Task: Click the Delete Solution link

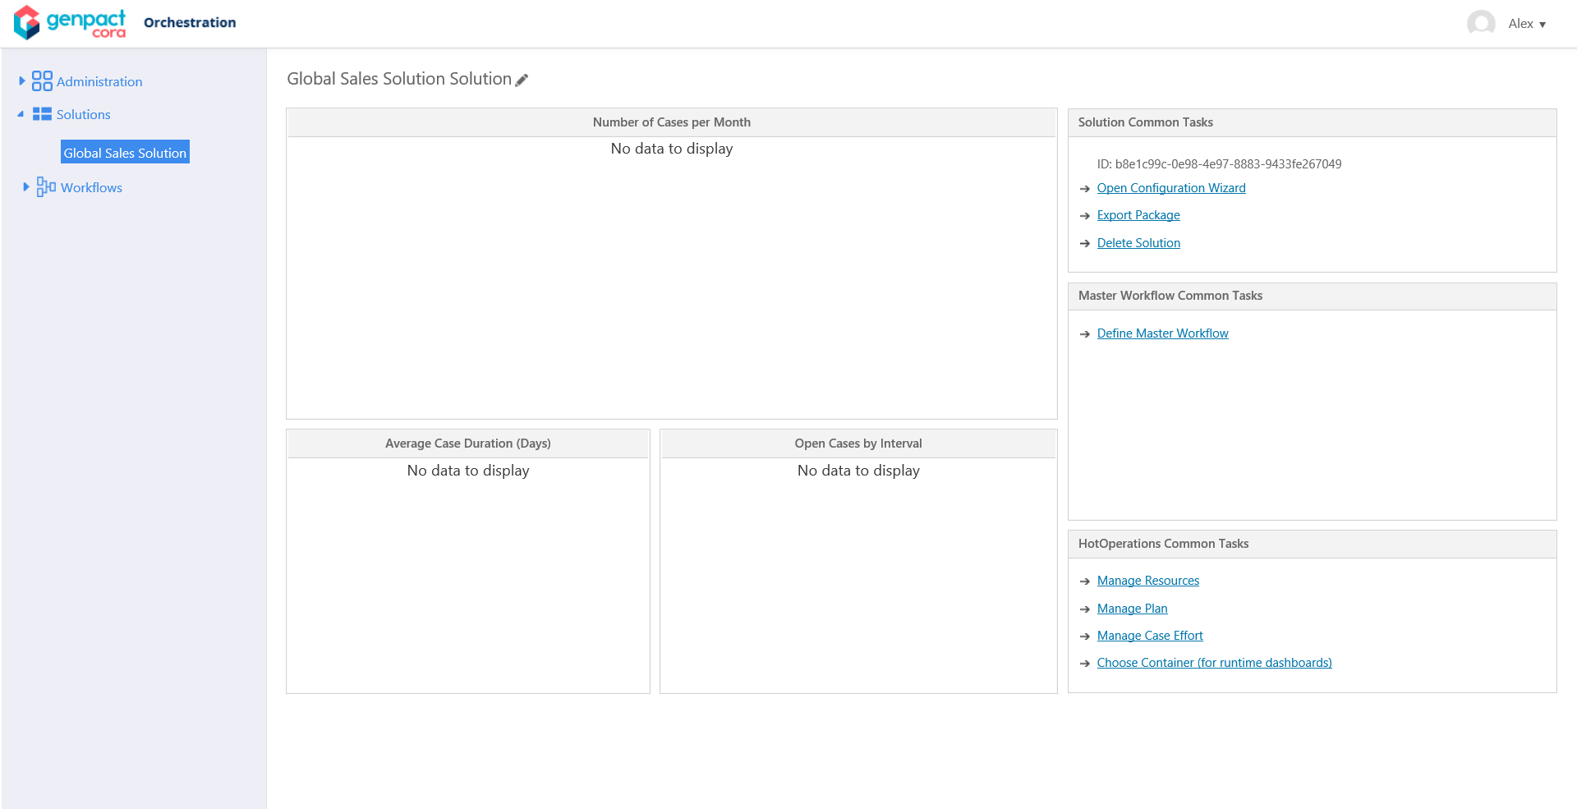Action: coord(1138,243)
